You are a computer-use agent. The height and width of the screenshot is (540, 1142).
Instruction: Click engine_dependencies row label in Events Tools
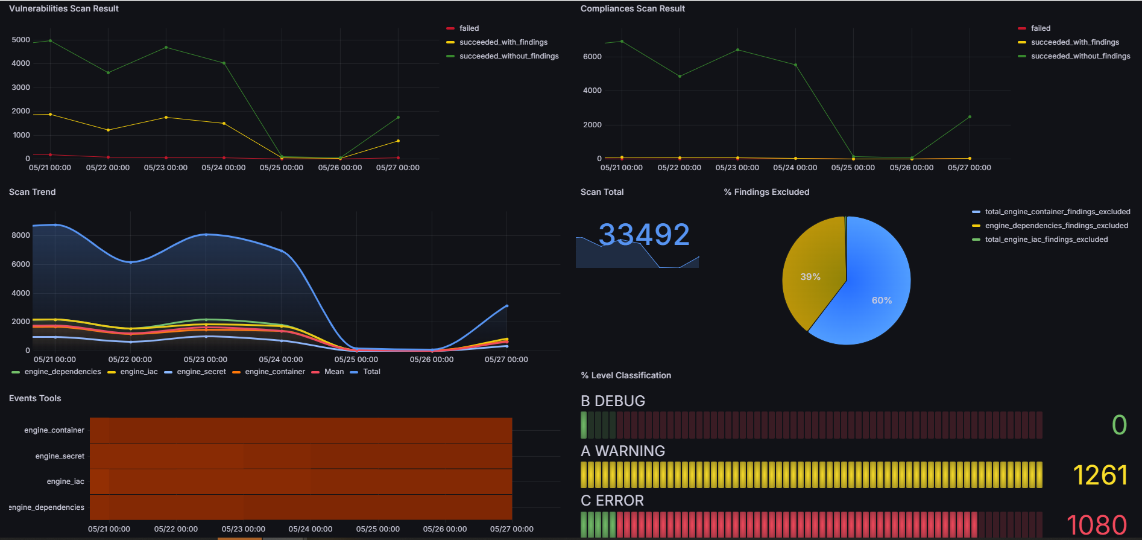[x=46, y=507]
